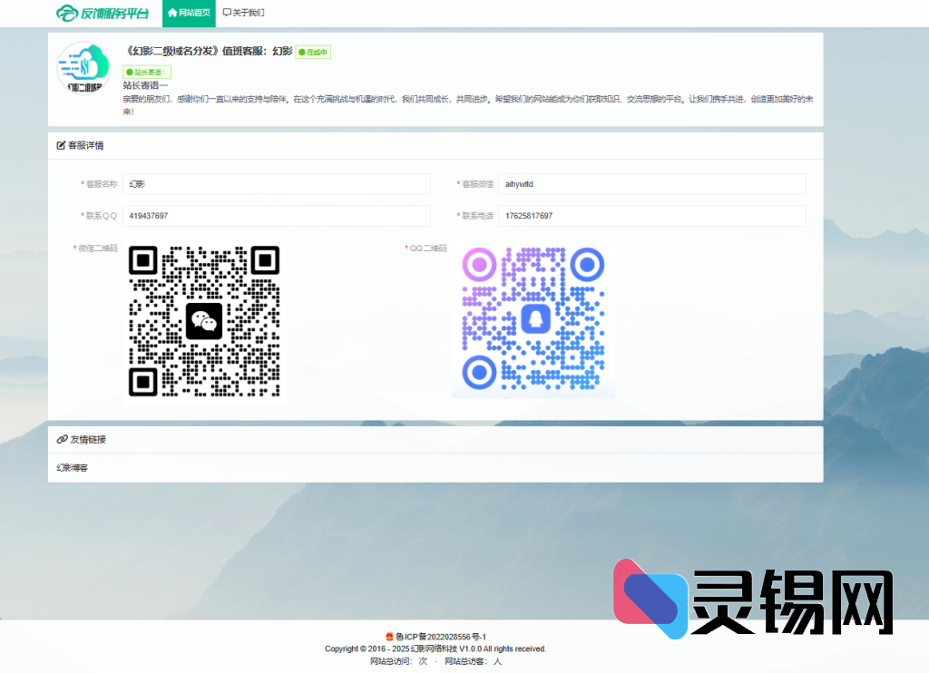Select the 联系QQ number field
Image resolution: width=929 pixels, height=673 pixels.
276,216
